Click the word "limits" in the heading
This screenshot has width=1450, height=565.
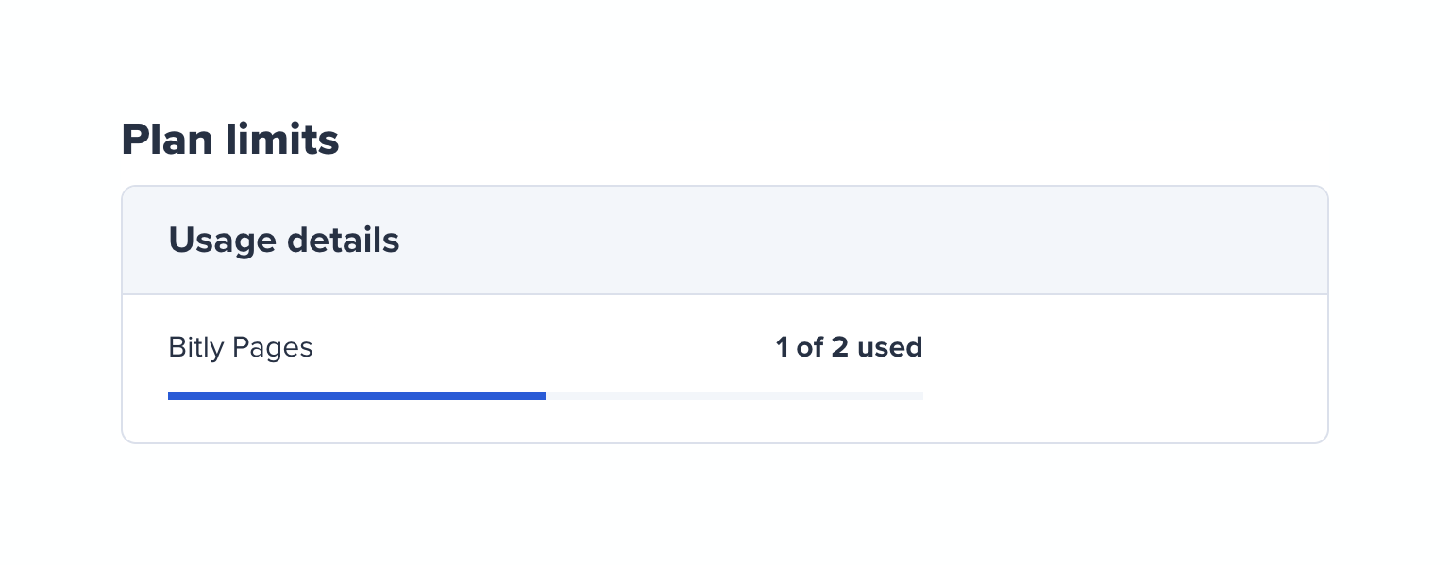282,140
